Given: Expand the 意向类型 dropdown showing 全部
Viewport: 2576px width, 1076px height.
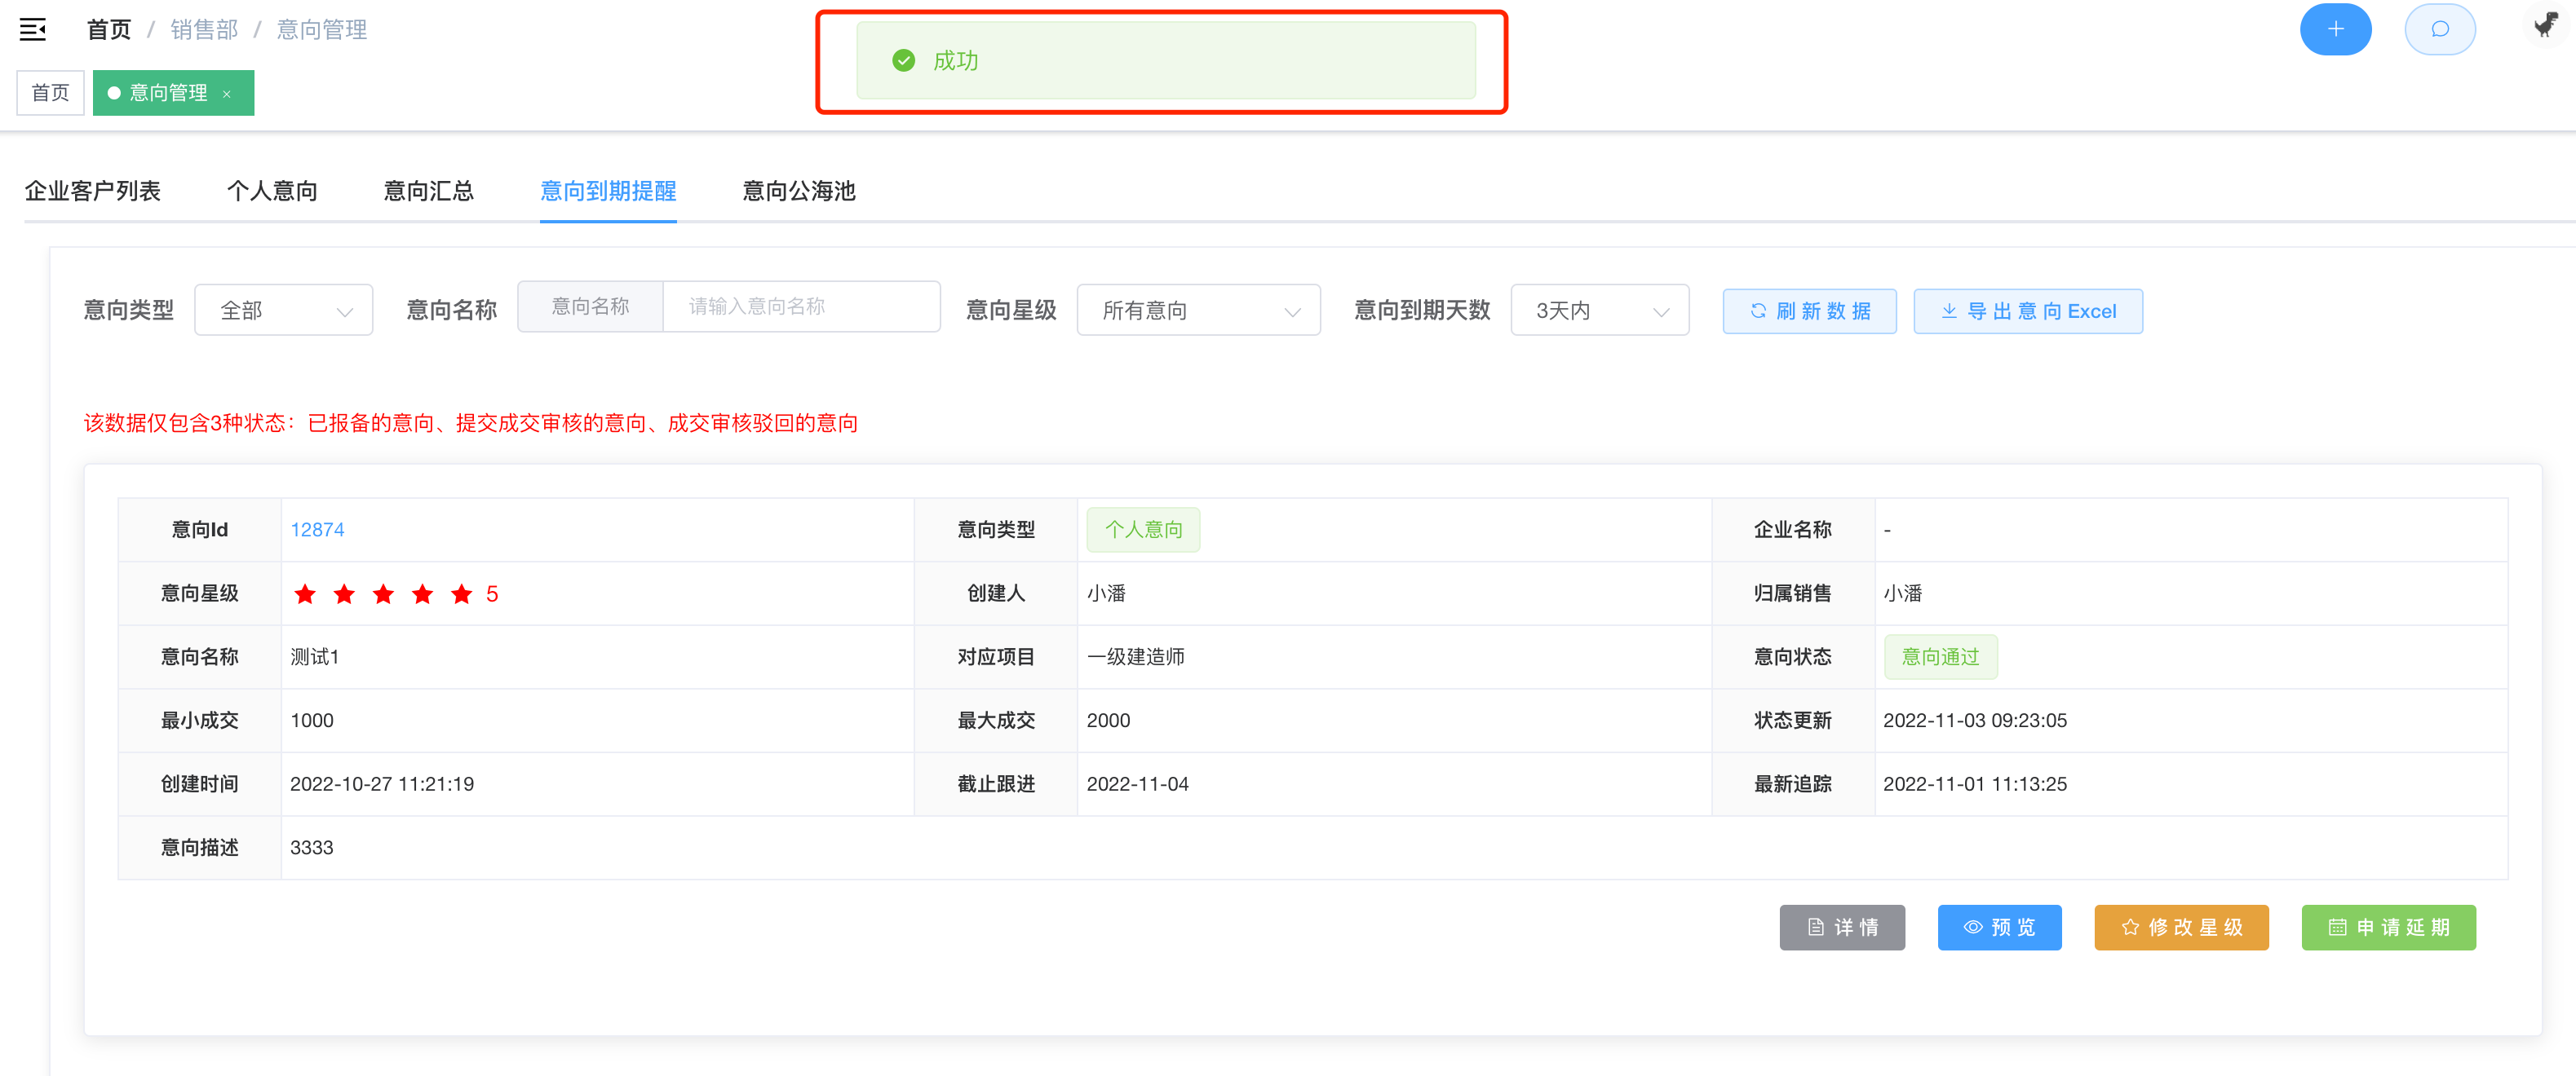Looking at the screenshot, I should click(283, 311).
